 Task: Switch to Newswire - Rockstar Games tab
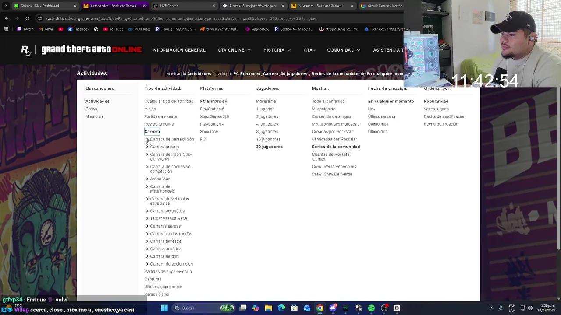pyautogui.click(x=323, y=6)
